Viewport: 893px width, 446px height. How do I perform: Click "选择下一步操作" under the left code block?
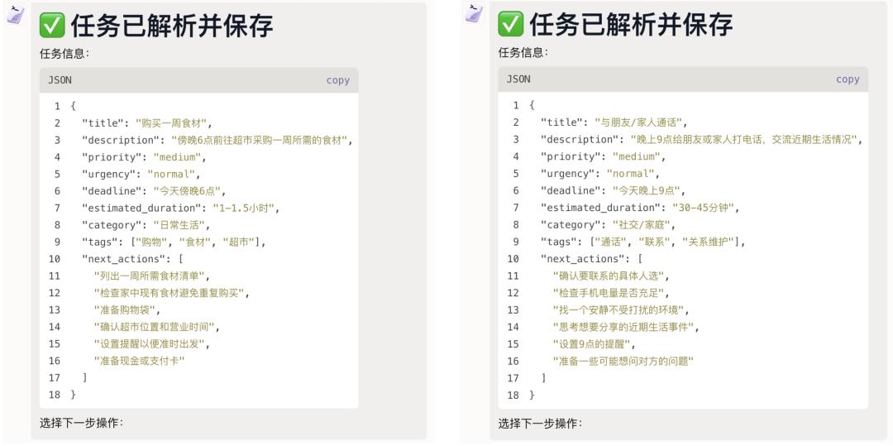(x=81, y=424)
